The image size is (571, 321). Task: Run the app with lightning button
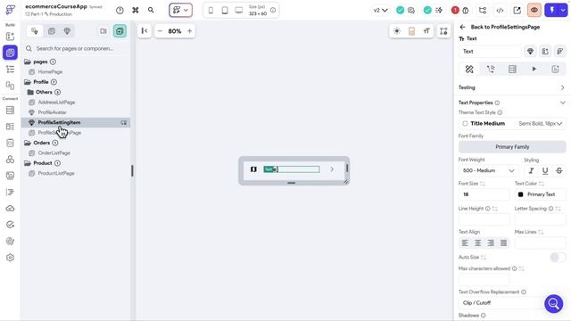click(552, 10)
